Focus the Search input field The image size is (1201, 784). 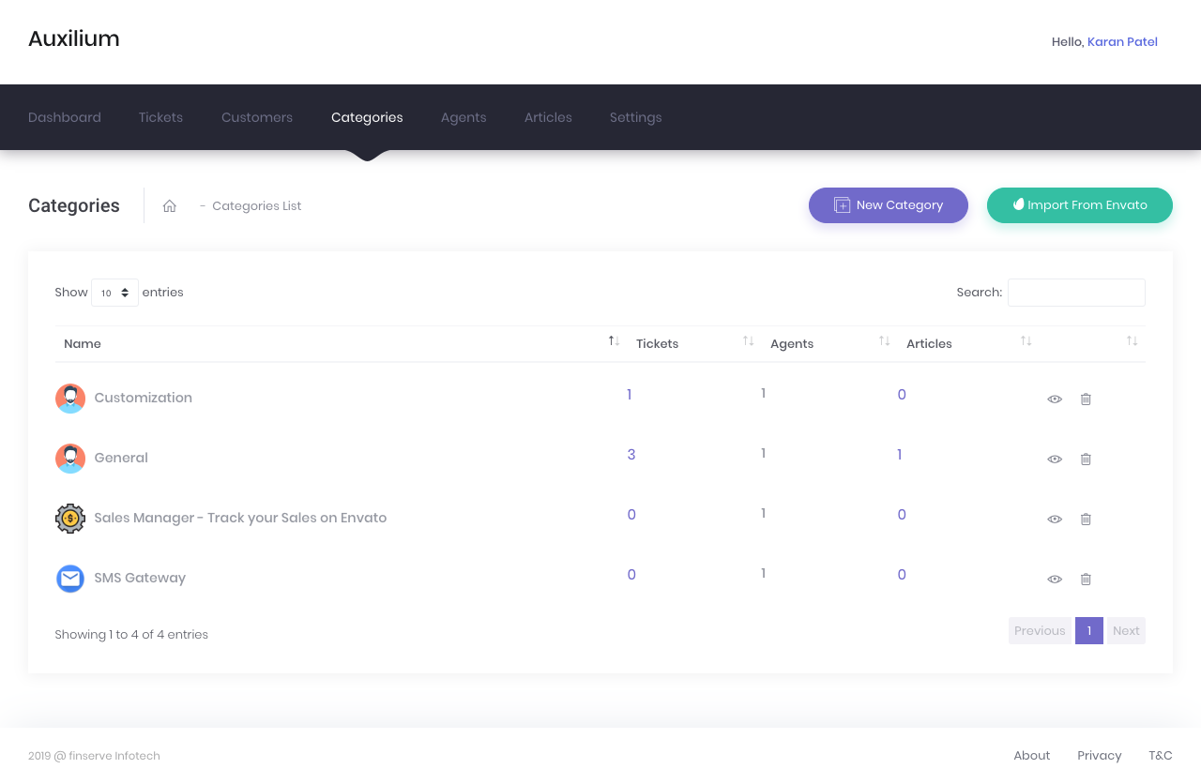click(x=1076, y=293)
